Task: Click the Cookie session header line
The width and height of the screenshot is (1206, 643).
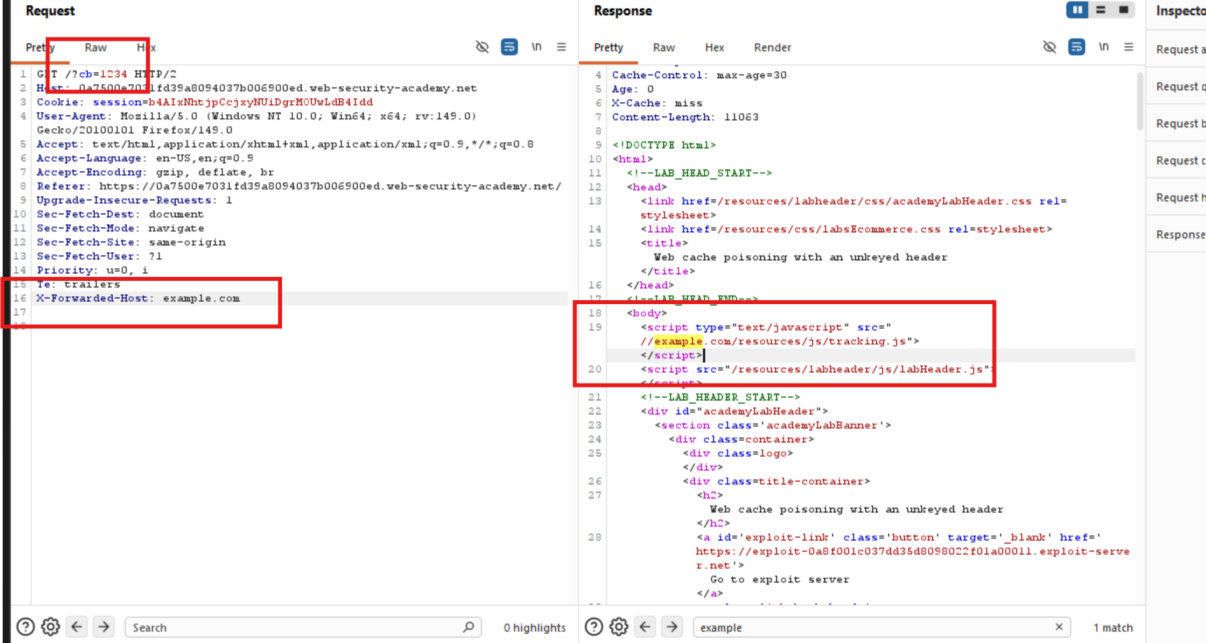Action: pos(205,102)
